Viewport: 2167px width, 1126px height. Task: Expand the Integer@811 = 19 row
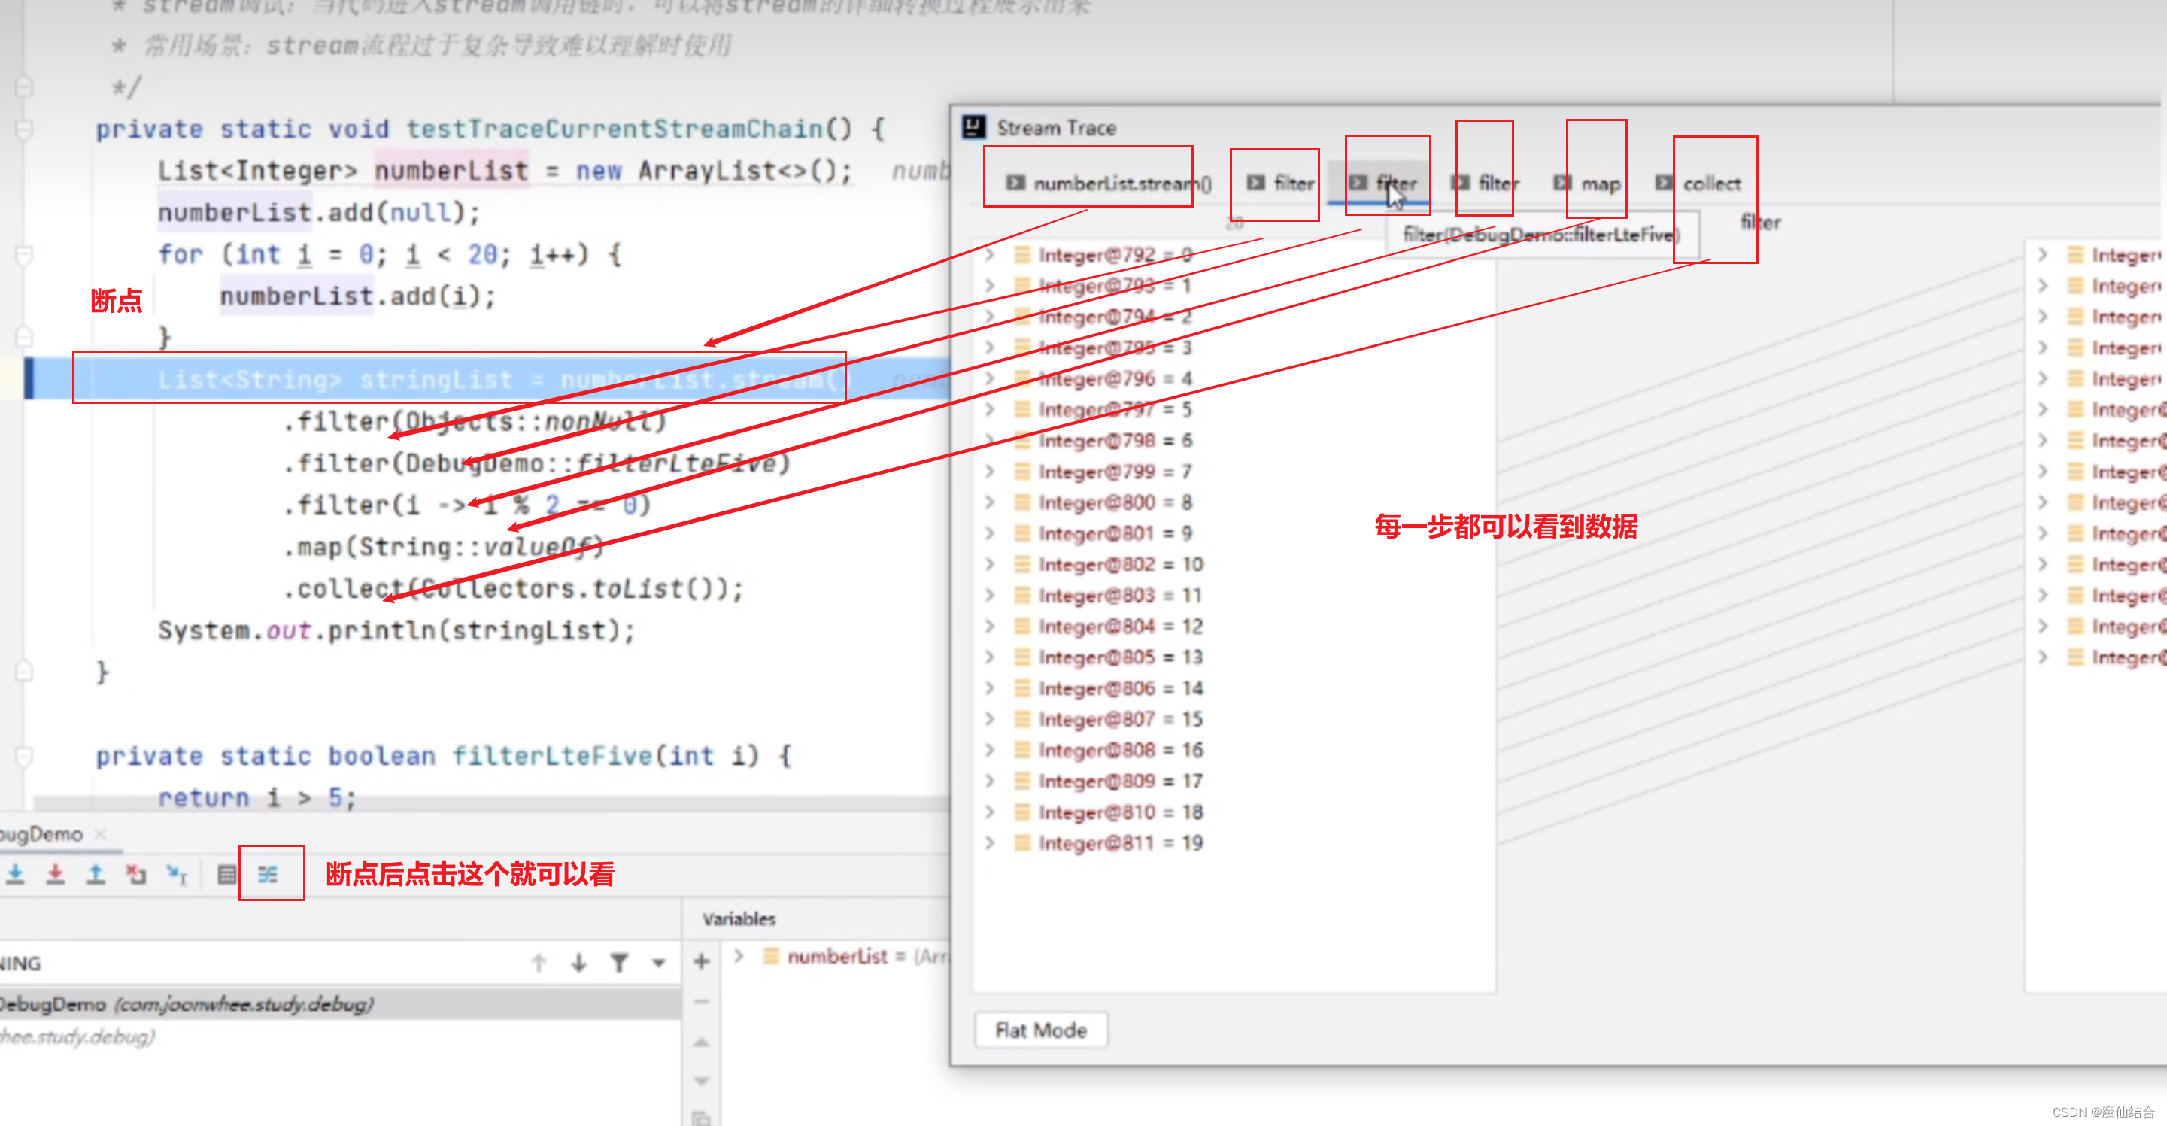[x=990, y=842]
